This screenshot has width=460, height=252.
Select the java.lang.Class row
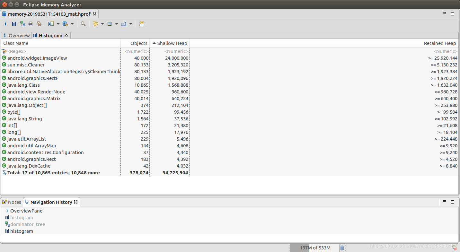tap(230, 85)
